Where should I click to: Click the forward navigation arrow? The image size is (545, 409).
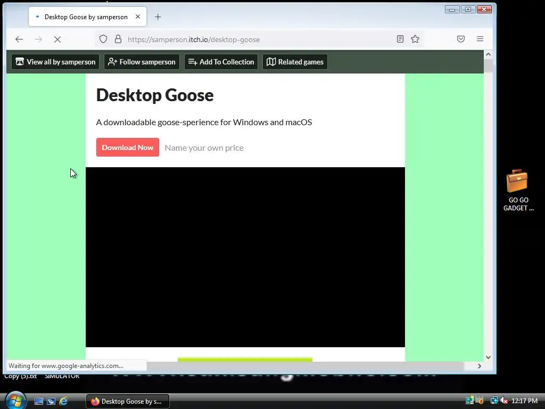click(x=38, y=39)
